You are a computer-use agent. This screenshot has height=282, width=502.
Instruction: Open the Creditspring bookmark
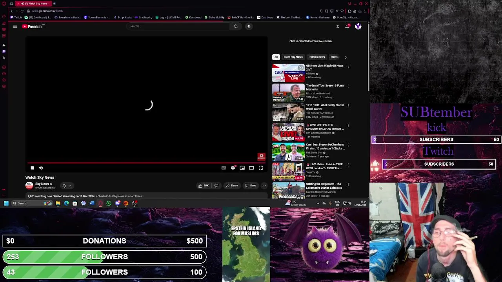click(x=144, y=17)
